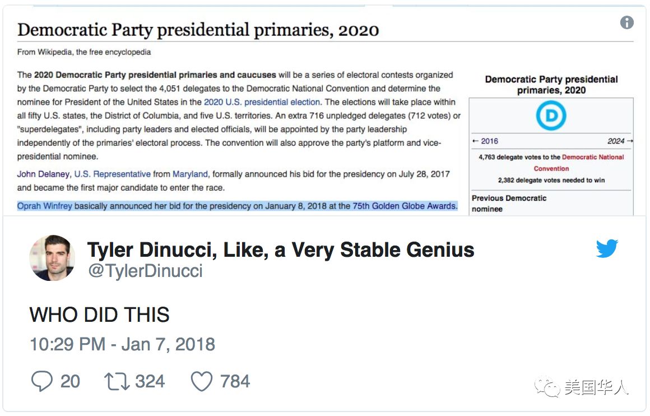The height and width of the screenshot is (416, 650).
Task: Open the Democratic National Convention infobox link
Action: click(592, 158)
